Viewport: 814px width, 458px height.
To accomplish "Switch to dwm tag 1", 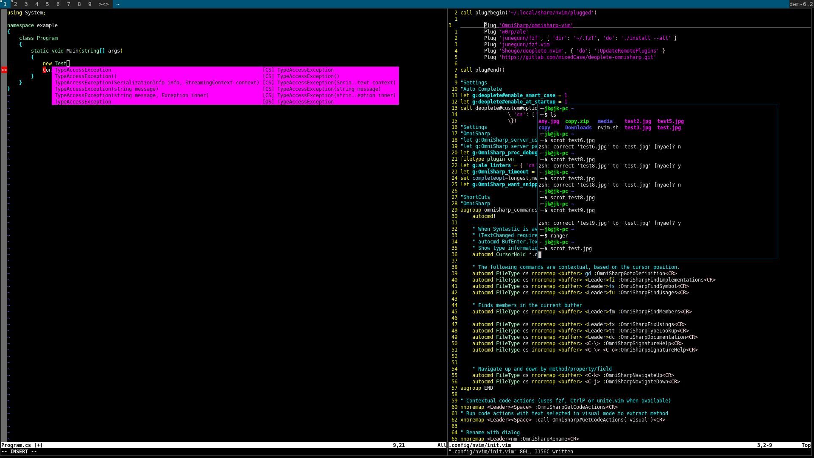I will [5, 4].
